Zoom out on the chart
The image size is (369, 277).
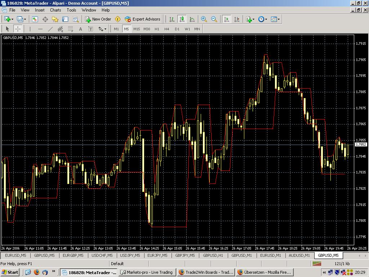(x=214, y=19)
